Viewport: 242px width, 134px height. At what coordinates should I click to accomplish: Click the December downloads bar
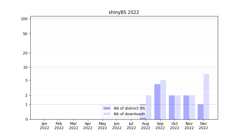click(x=206, y=96)
